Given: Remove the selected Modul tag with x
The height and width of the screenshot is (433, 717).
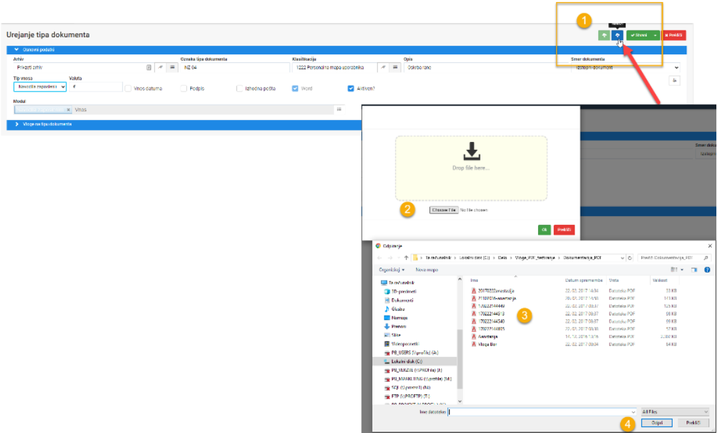Looking at the screenshot, I should click(69, 110).
